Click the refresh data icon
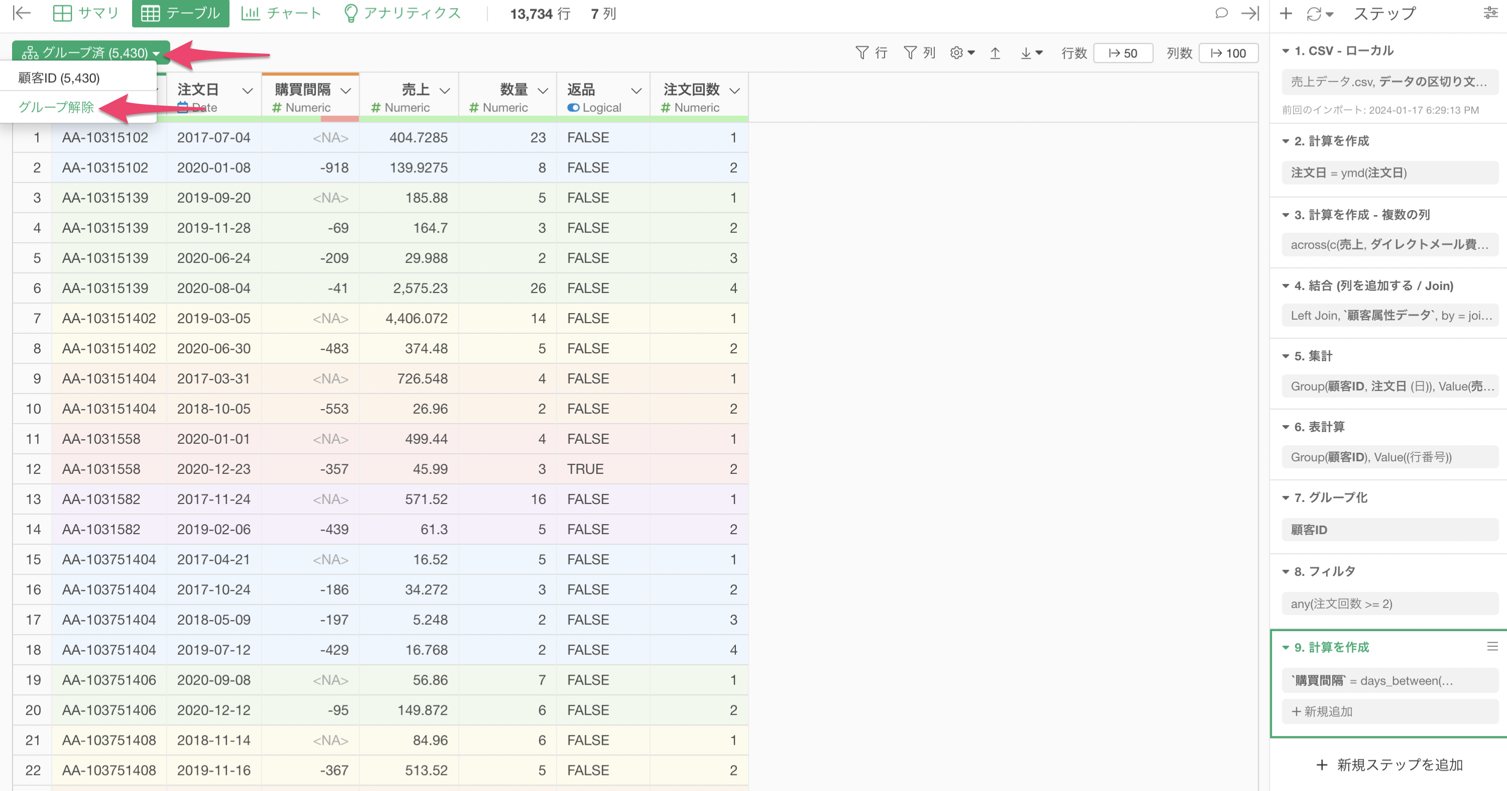This screenshot has height=791, width=1507. [x=1314, y=14]
